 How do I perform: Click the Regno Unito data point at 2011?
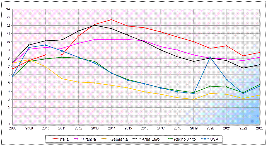(x=62, y=57)
